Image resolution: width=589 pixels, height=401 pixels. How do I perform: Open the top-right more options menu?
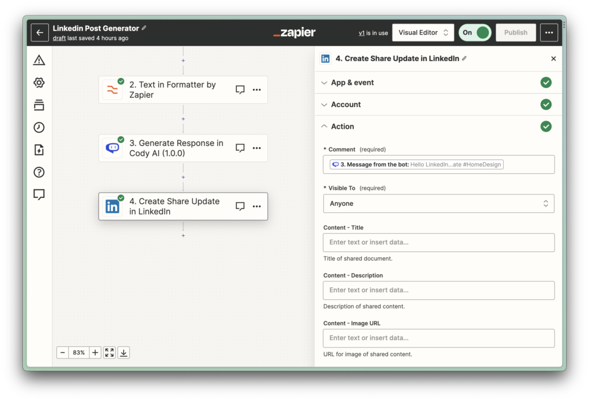[549, 33]
